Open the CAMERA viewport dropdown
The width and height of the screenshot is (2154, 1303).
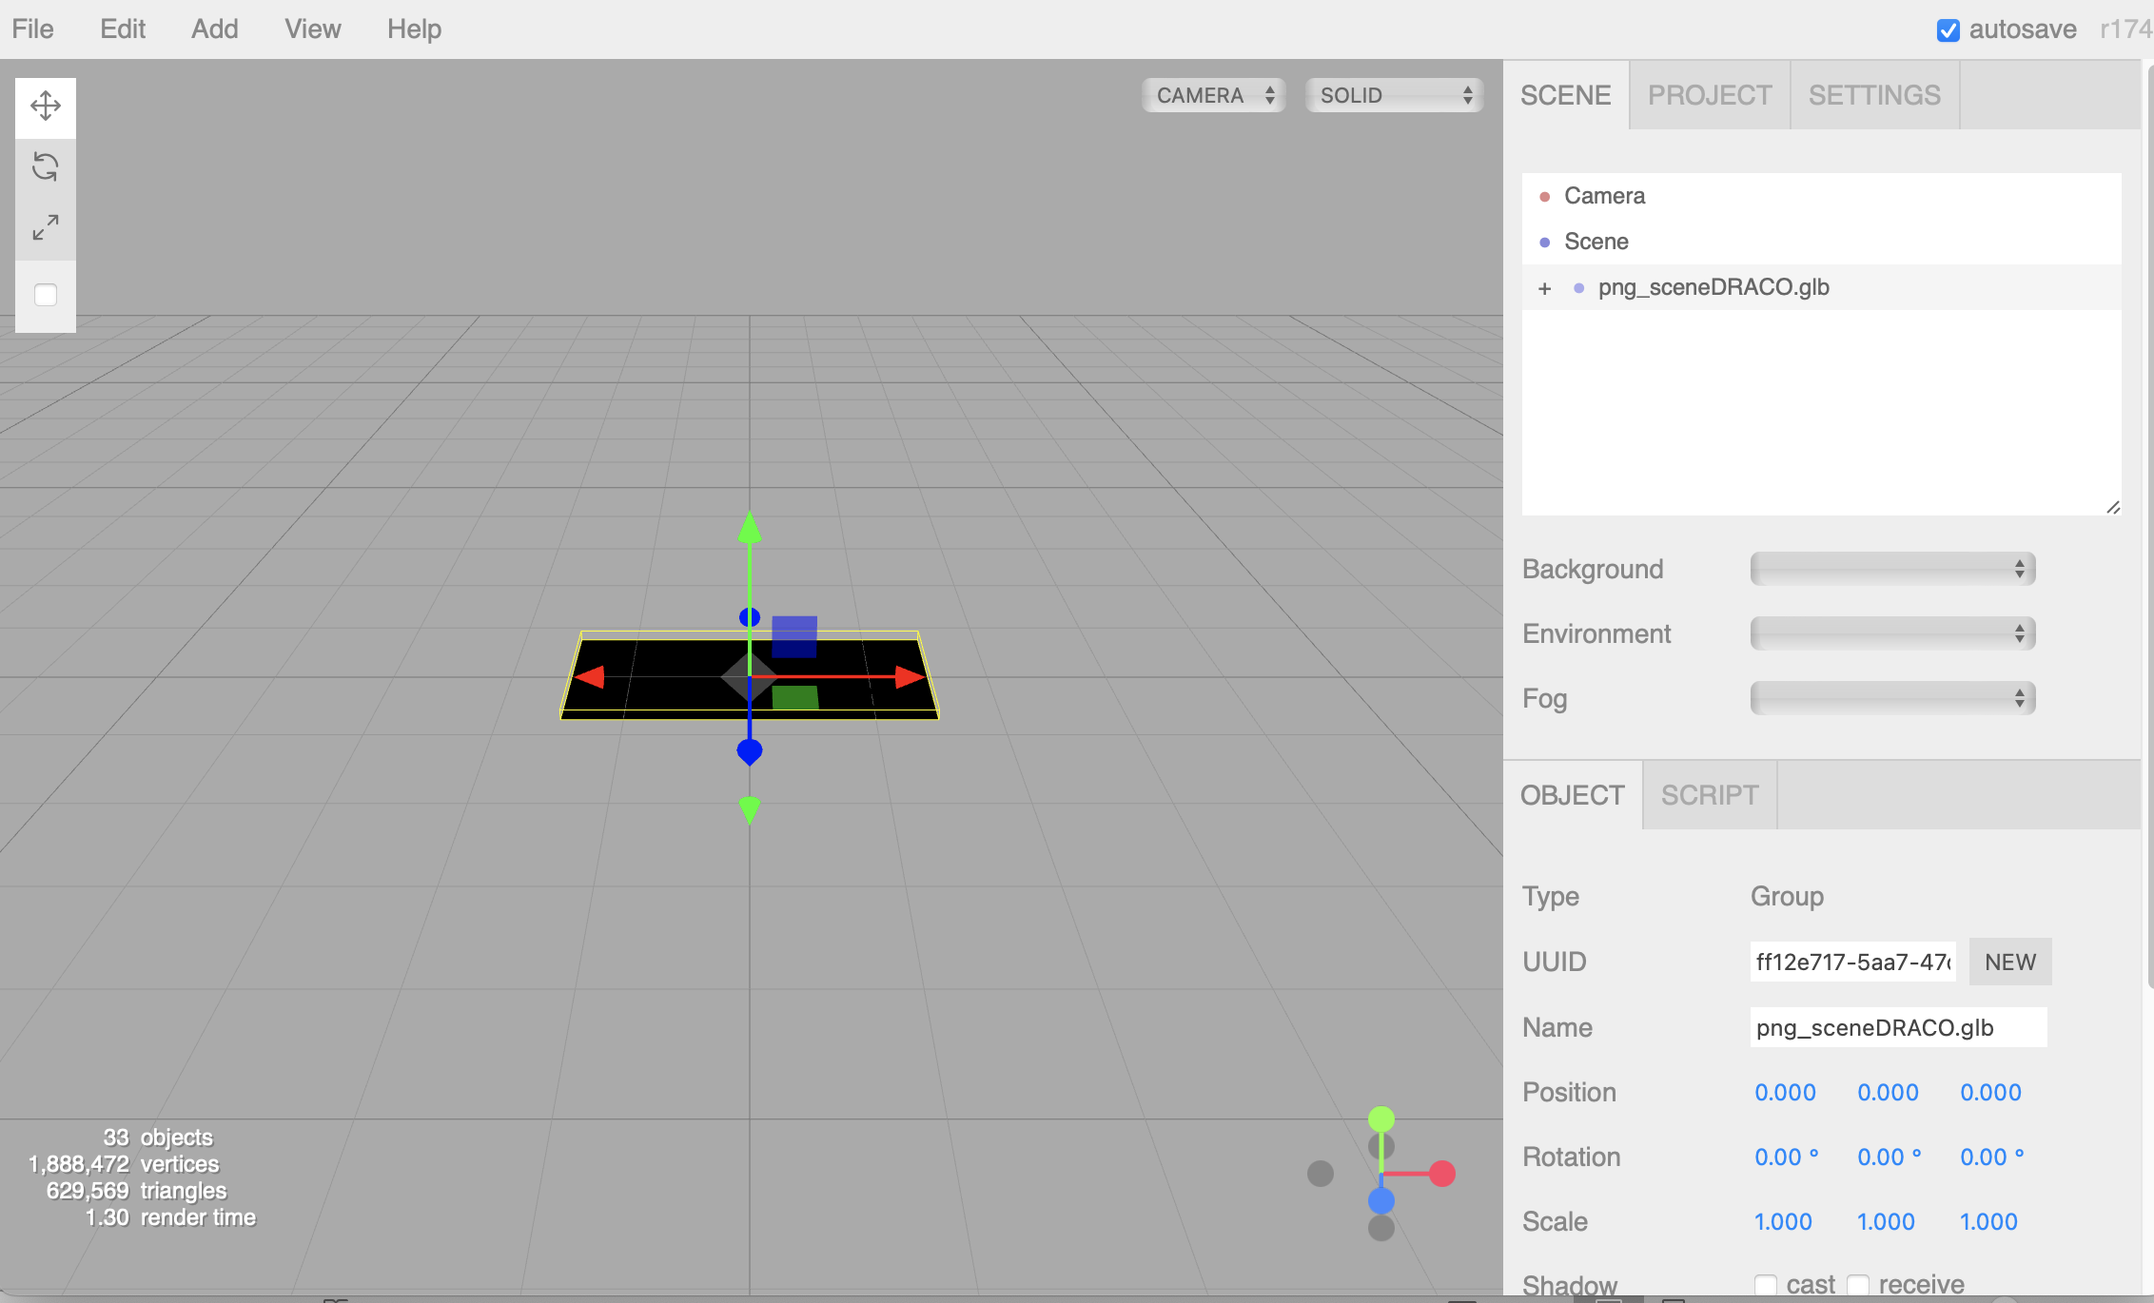[1214, 95]
